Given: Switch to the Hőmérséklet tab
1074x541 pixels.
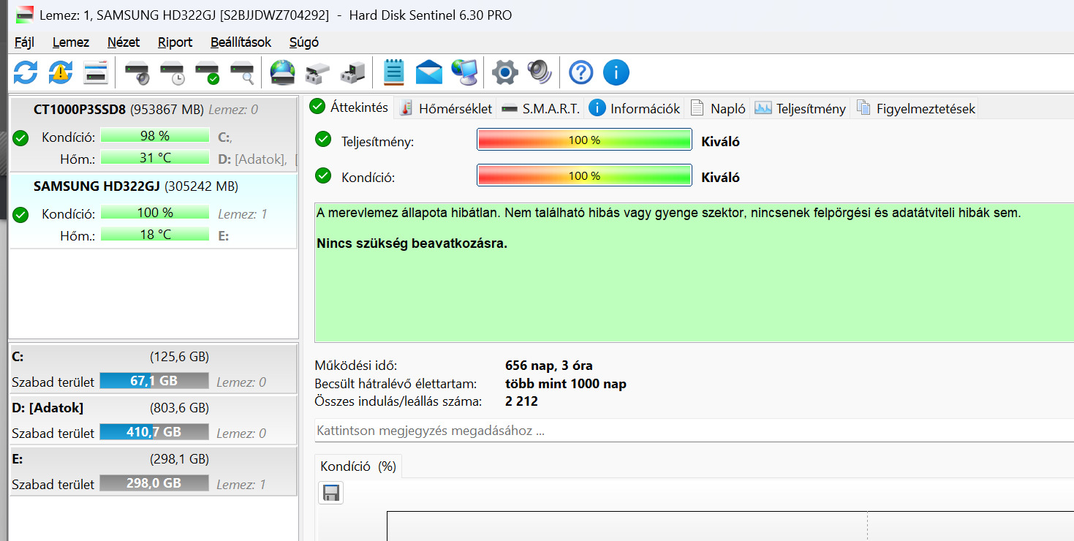Looking at the screenshot, I should (446, 108).
